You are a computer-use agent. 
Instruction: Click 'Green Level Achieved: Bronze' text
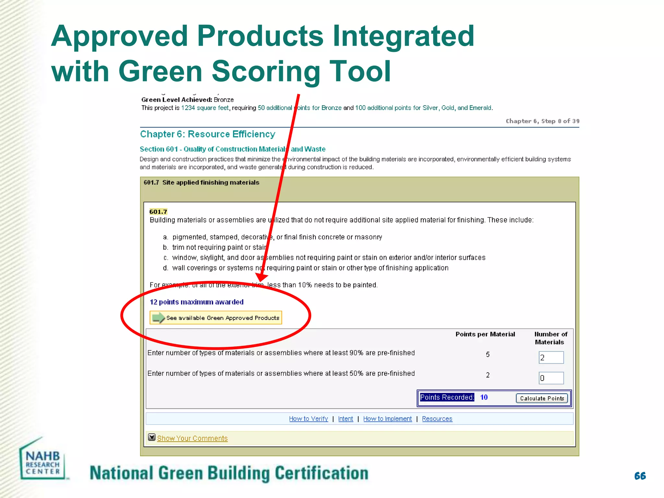click(x=187, y=100)
